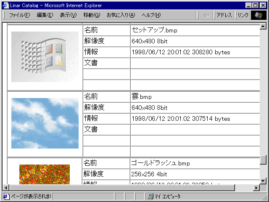
Task: Click the text ending 307514 bytes
Action: (181, 119)
